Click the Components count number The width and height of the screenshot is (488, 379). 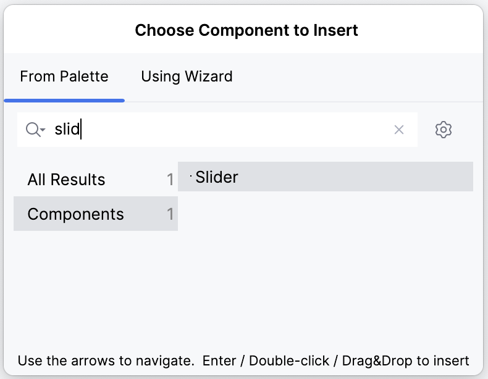tap(170, 214)
